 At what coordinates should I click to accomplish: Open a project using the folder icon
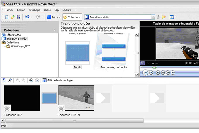point(13,17)
